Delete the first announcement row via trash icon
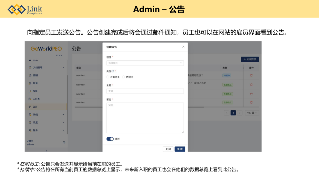The height and width of the screenshot is (179, 319). [x=251, y=75]
